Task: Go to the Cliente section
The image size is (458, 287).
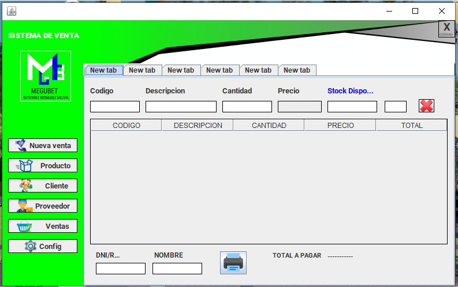Action: [x=43, y=186]
